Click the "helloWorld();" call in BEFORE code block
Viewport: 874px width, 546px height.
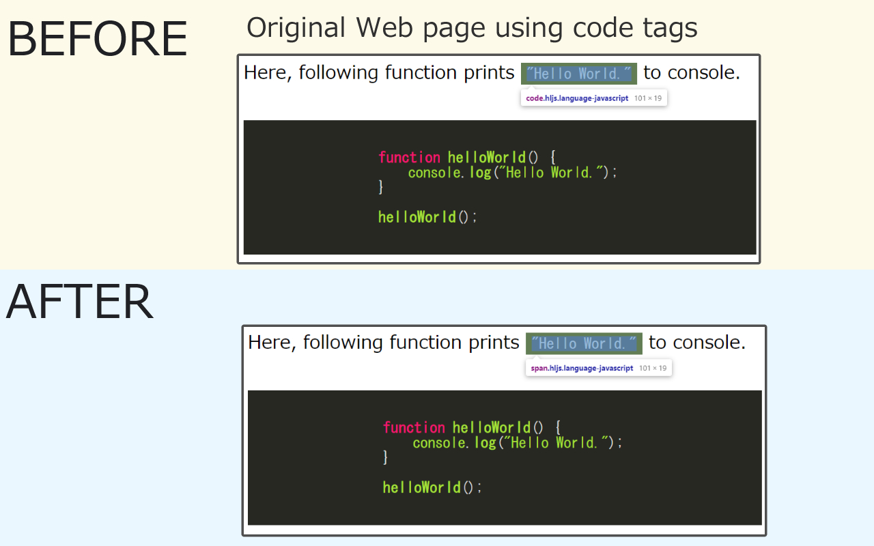(x=428, y=217)
